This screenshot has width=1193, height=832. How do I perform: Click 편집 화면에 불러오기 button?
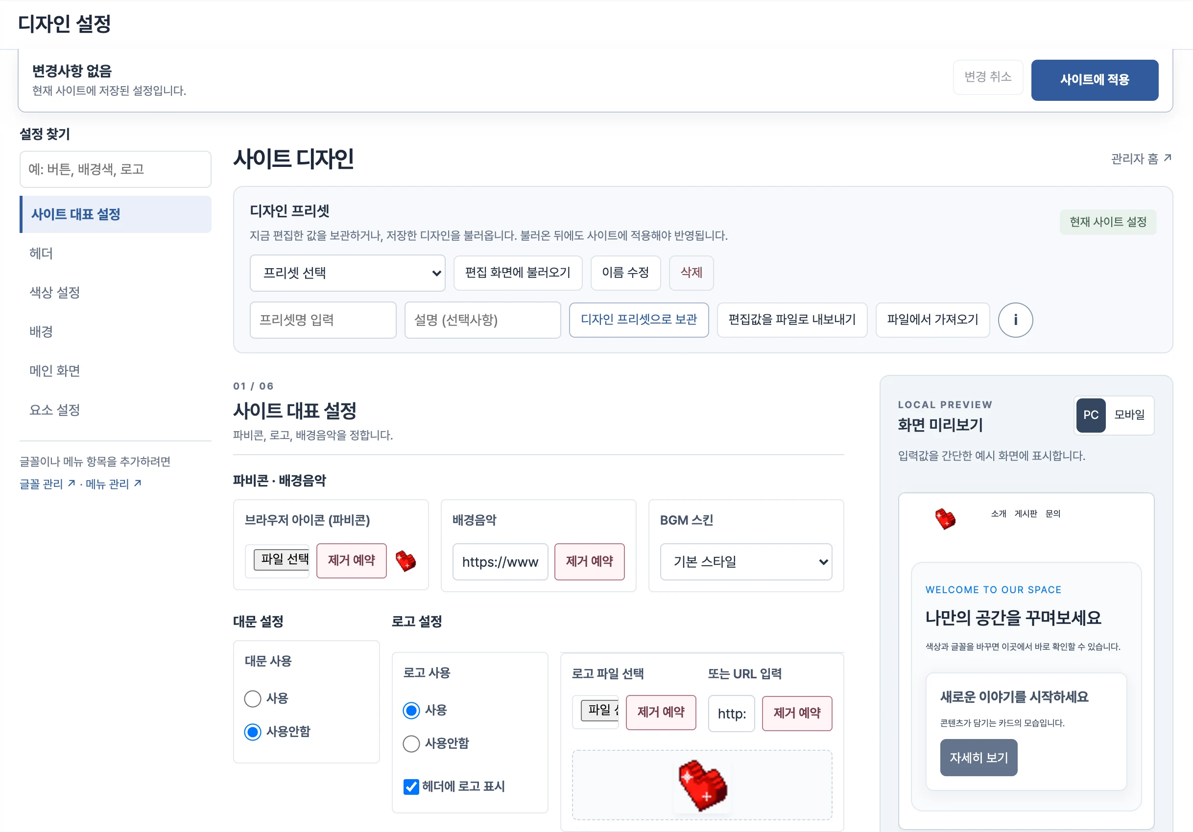click(518, 273)
